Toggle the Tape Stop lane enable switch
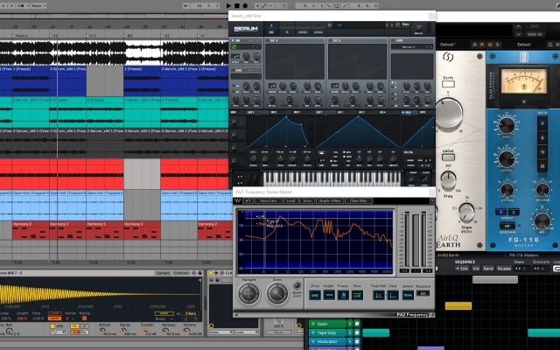 [357, 332]
